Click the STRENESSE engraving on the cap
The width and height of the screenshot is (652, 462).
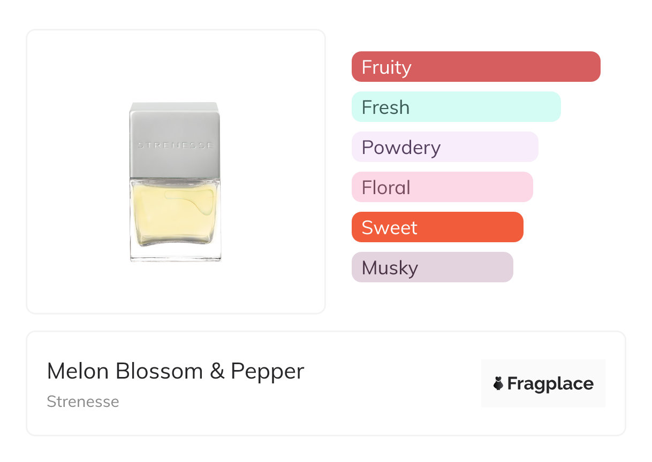pos(175,145)
